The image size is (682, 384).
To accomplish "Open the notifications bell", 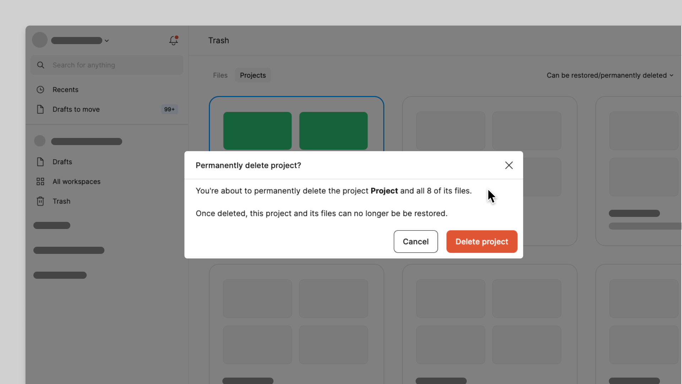I will click(173, 41).
